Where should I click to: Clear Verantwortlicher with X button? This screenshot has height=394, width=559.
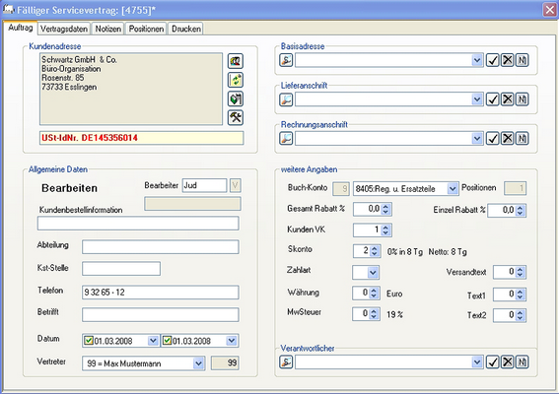click(508, 362)
